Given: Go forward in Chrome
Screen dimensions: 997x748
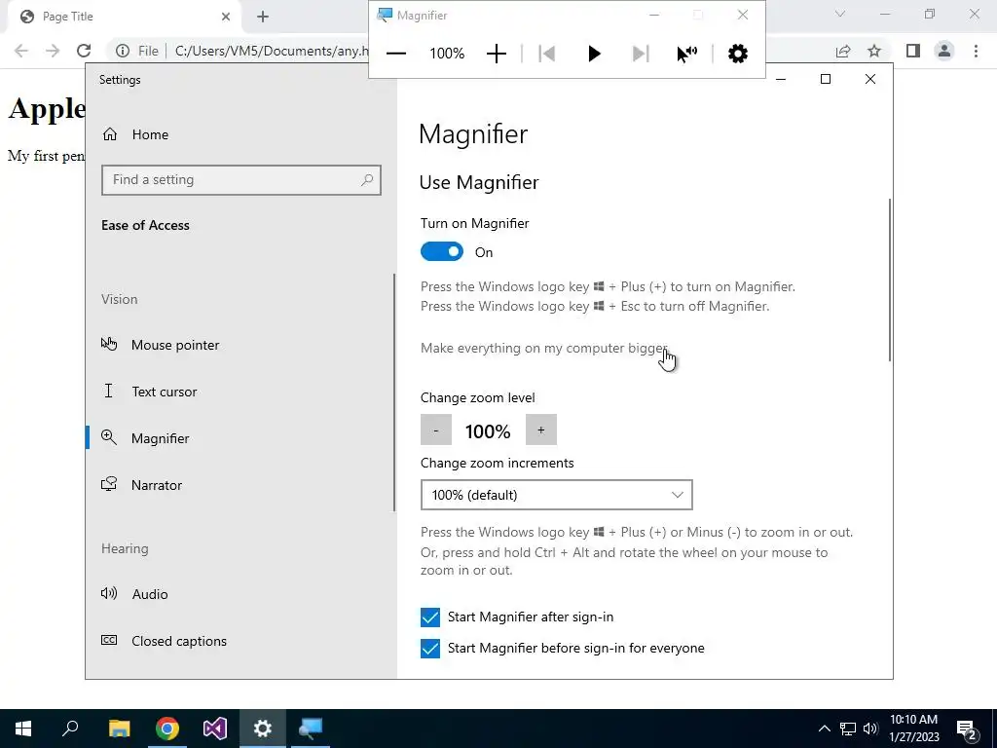Looking at the screenshot, I should pyautogui.click(x=53, y=51).
